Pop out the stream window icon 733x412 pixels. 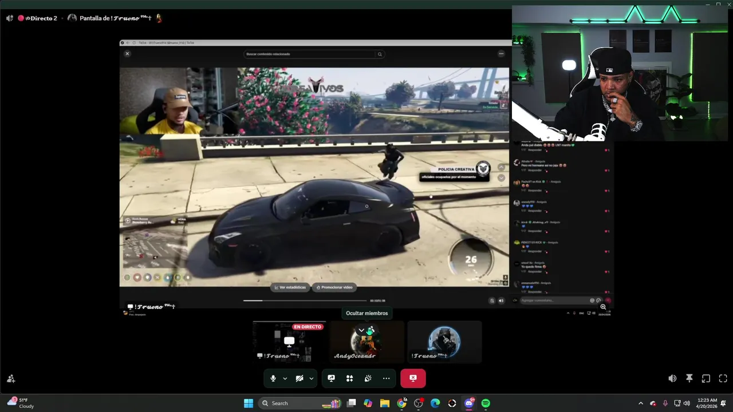706,378
